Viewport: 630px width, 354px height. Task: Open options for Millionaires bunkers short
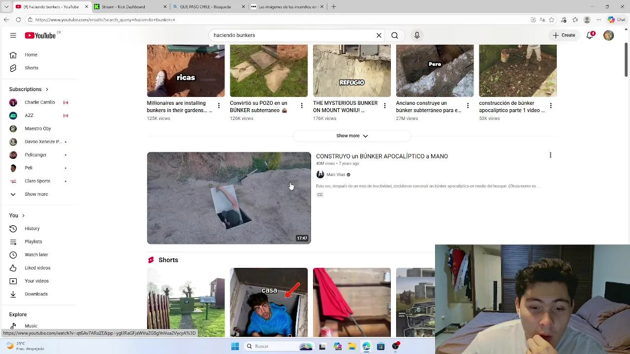point(219,106)
